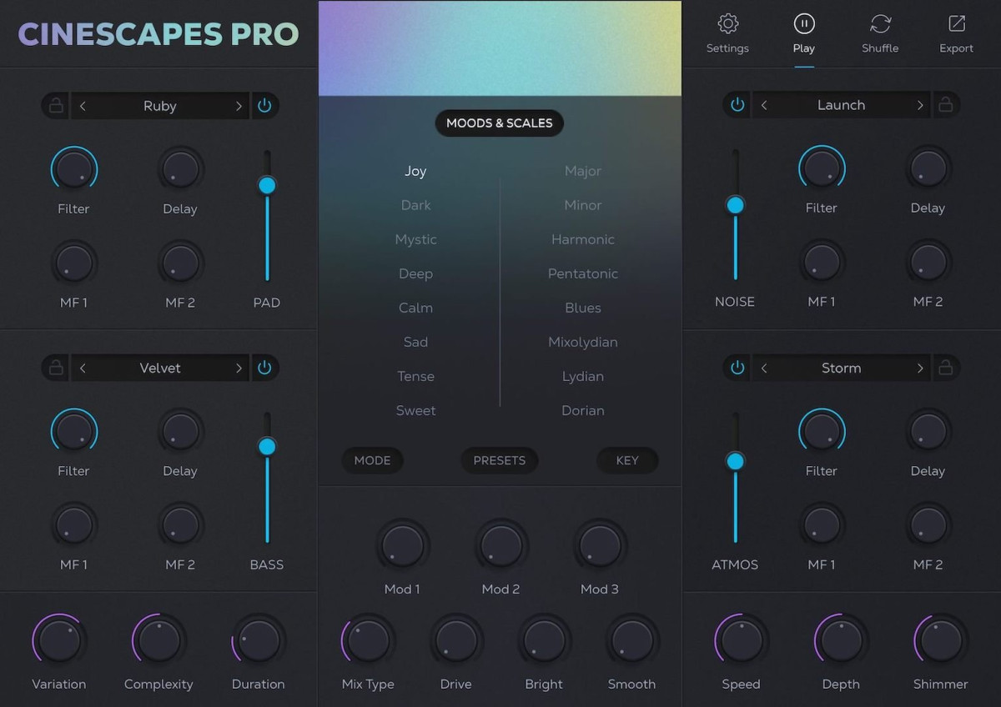Image resolution: width=1001 pixels, height=707 pixels.
Task: Select the Mystic mood
Action: [x=415, y=239]
